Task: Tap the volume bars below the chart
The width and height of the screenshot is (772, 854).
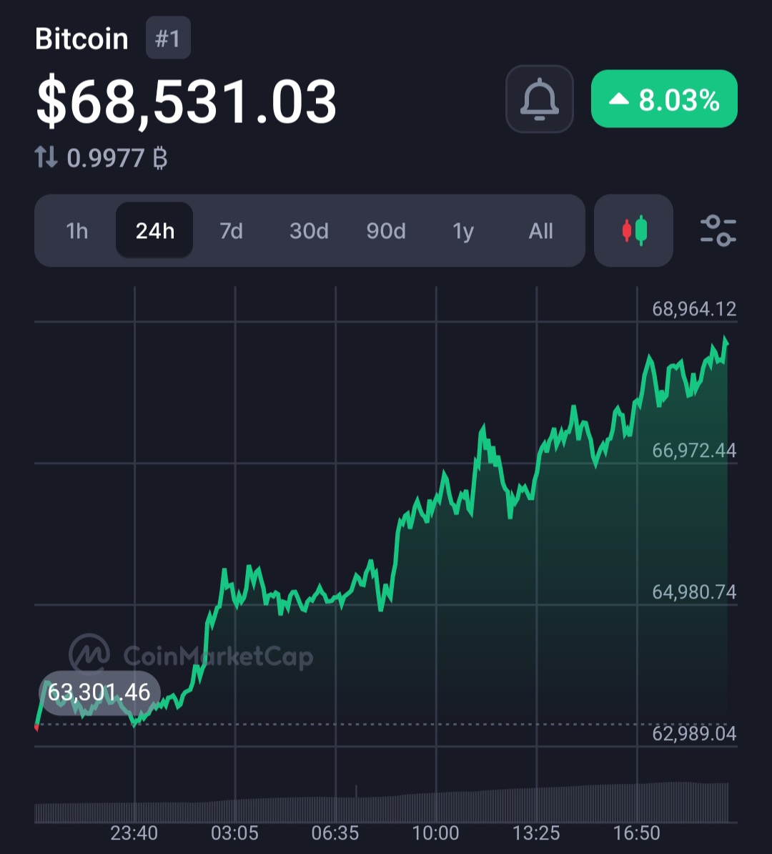Action: point(381,803)
